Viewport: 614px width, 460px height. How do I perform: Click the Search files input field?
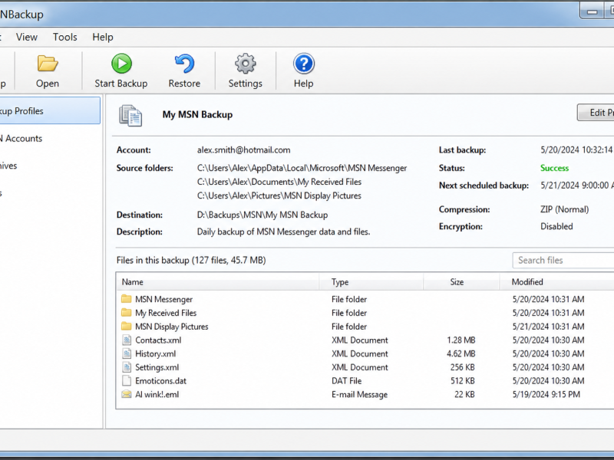pyautogui.click(x=563, y=260)
